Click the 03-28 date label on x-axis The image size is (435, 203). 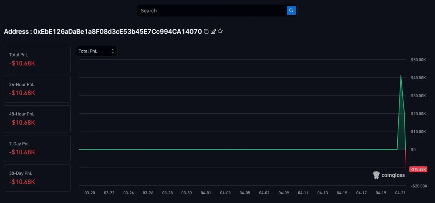(167, 193)
